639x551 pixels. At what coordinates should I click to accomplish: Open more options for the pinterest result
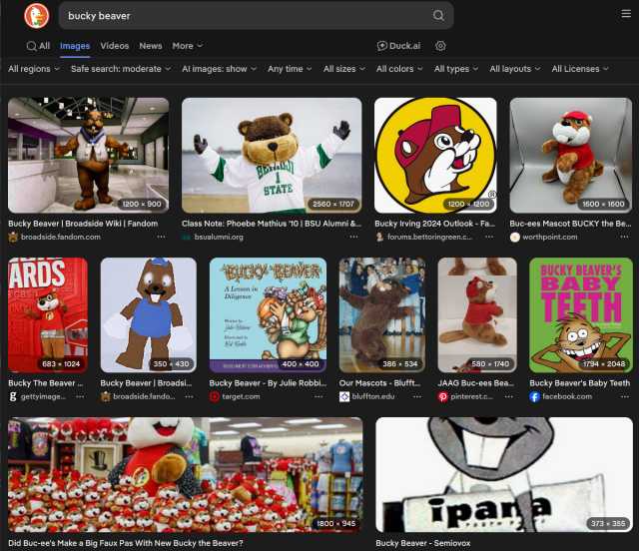pos(509,396)
